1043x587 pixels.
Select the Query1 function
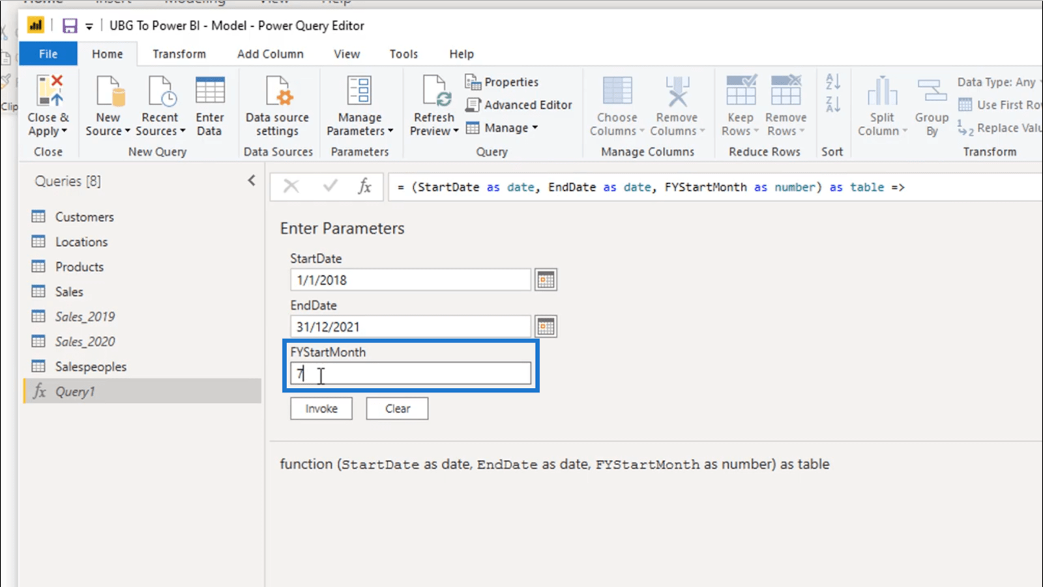pos(142,391)
